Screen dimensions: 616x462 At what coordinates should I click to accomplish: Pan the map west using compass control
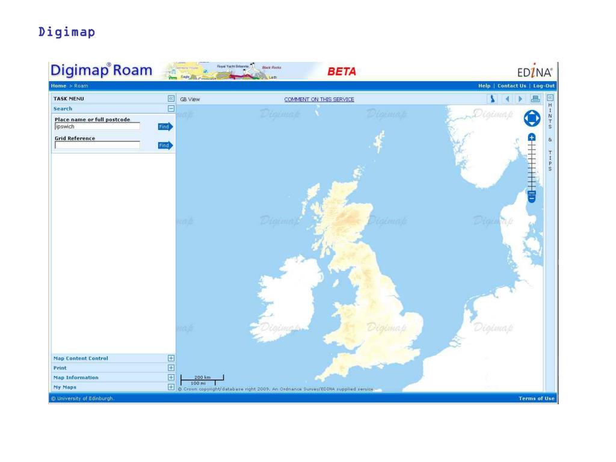[x=526, y=119]
